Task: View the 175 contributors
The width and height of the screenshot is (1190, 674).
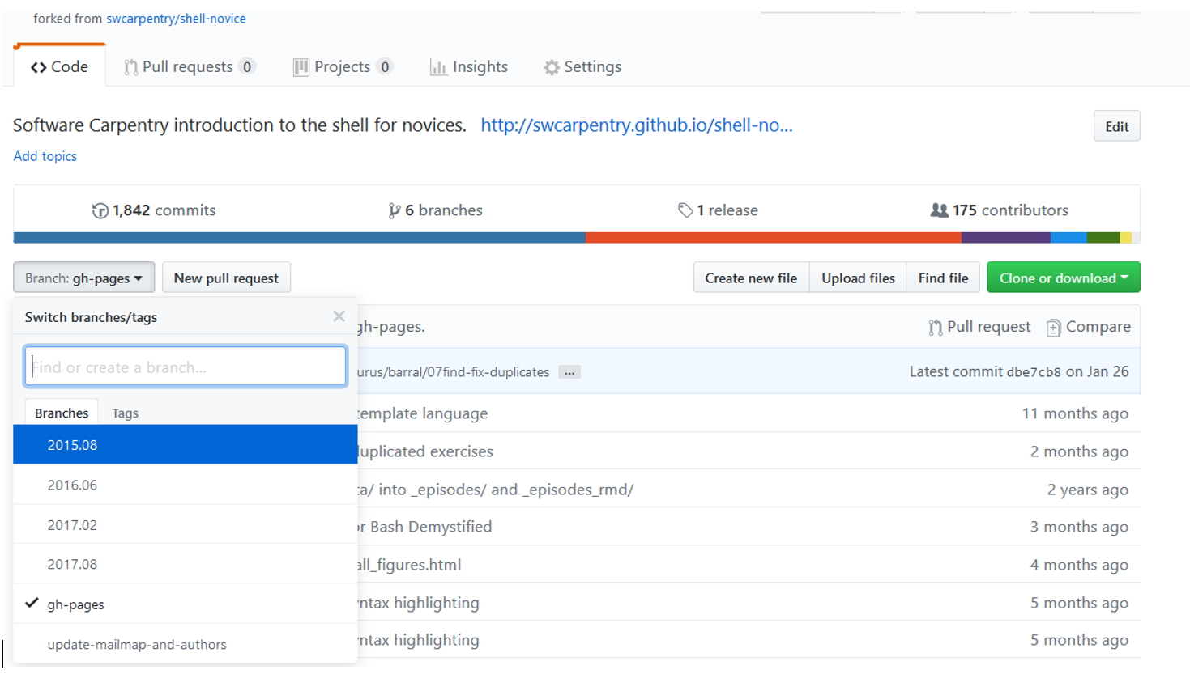Action: [999, 210]
